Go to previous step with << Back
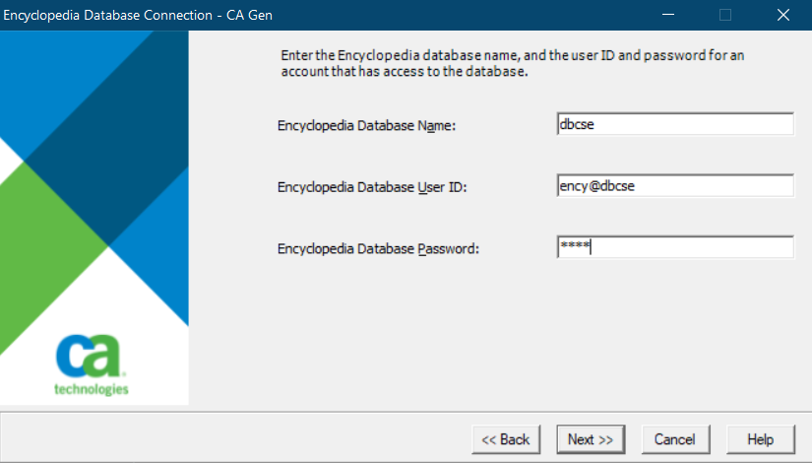This screenshot has width=812, height=463. (506, 439)
